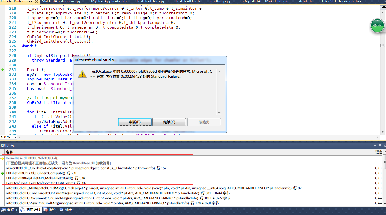This screenshot has width=386, height=215.
Task: Click the green 49% floating ball widget
Action: pos(377,26)
